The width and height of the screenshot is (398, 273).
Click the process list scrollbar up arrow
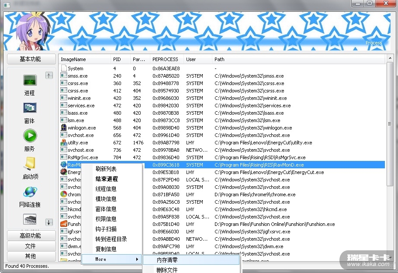(x=390, y=58)
